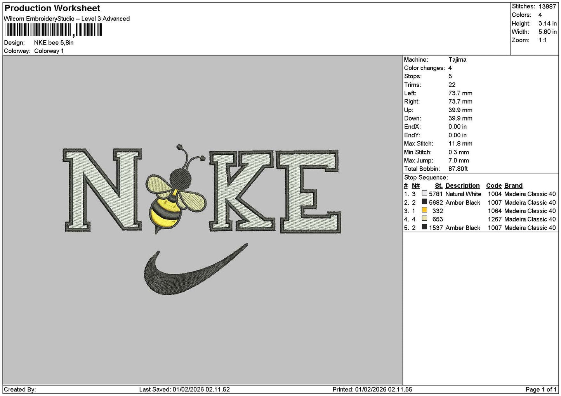This screenshot has width=561, height=396.
Task: Click the stitch count '1537'
Action: click(436, 228)
